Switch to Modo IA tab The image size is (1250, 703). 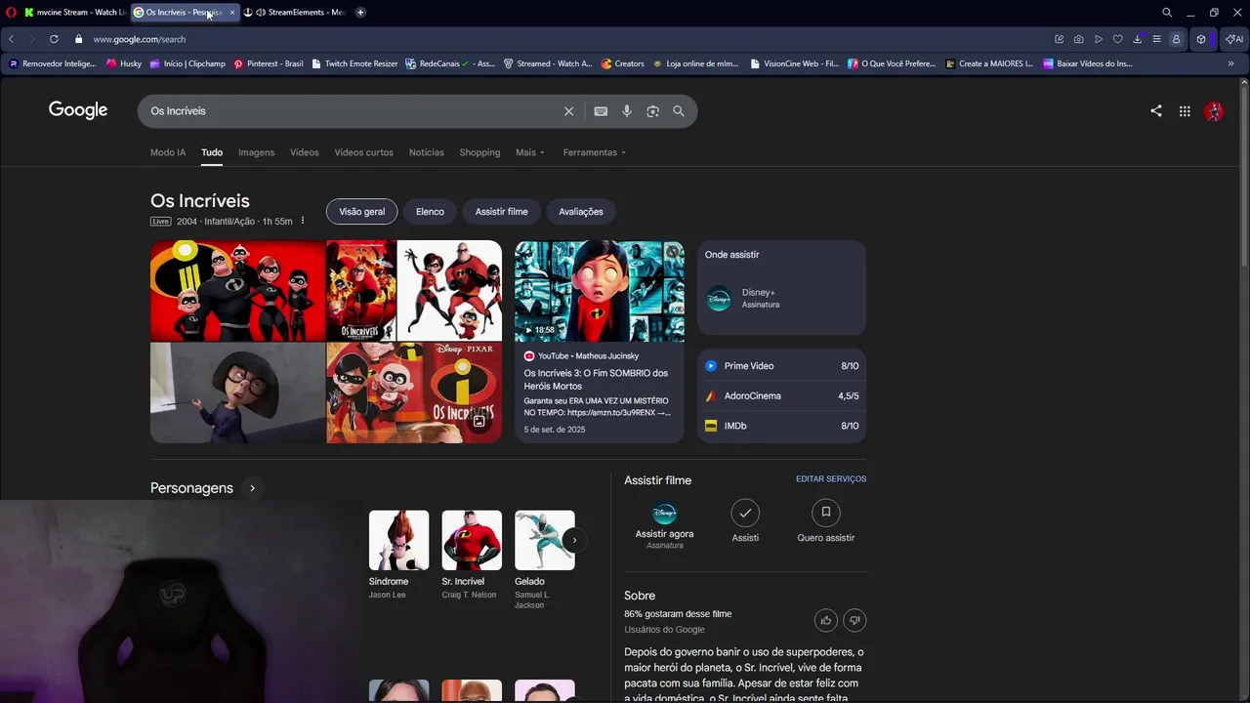[x=168, y=152]
